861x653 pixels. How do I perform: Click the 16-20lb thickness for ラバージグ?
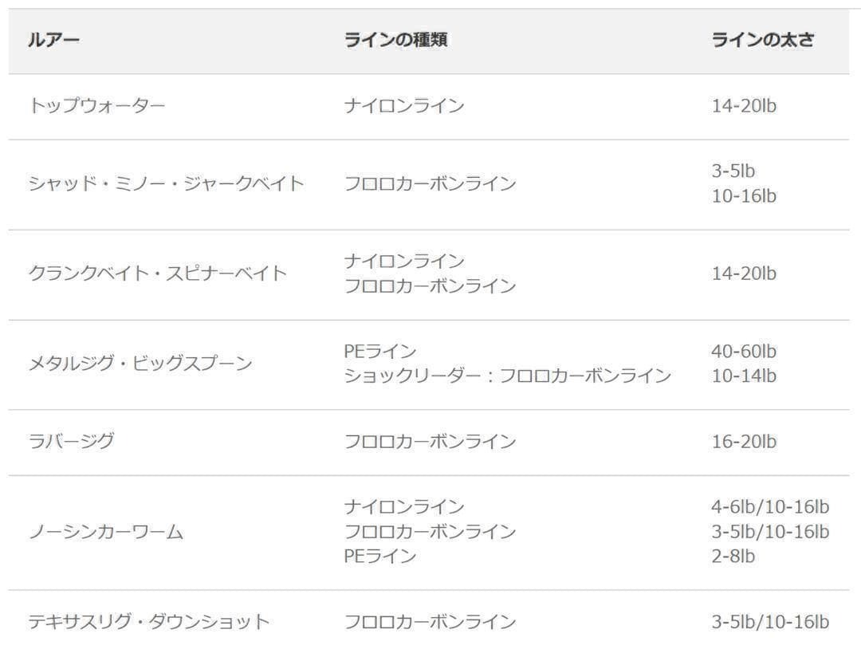pos(744,441)
